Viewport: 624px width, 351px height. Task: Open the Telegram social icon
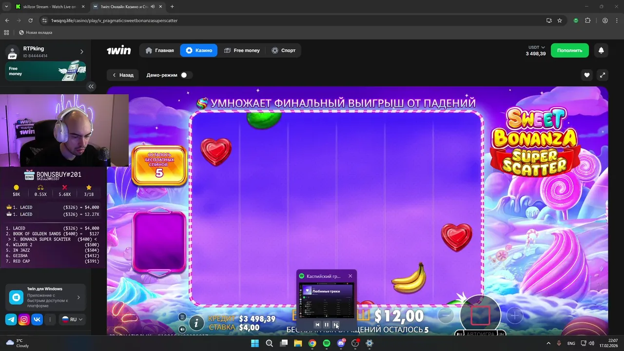[x=11, y=319]
